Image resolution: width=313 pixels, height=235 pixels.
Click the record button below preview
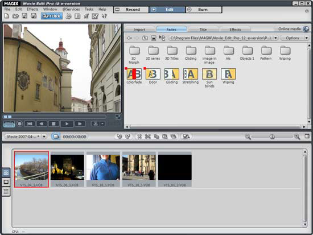point(19,124)
